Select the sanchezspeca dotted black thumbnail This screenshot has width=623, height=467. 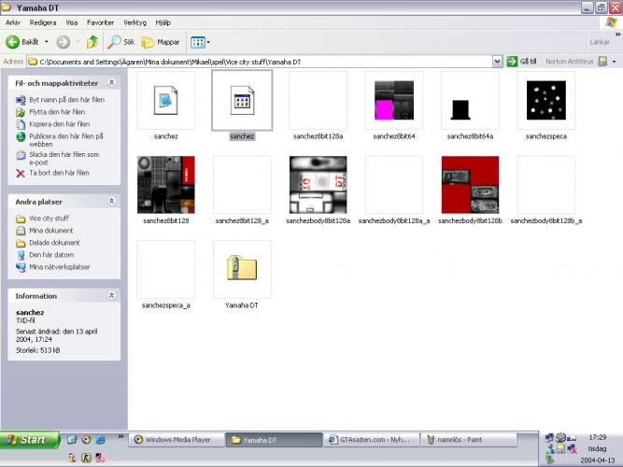(545, 100)
